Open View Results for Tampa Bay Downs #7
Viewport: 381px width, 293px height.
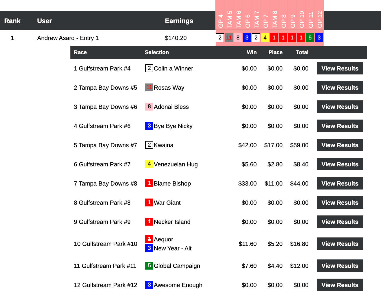point(340,145)
